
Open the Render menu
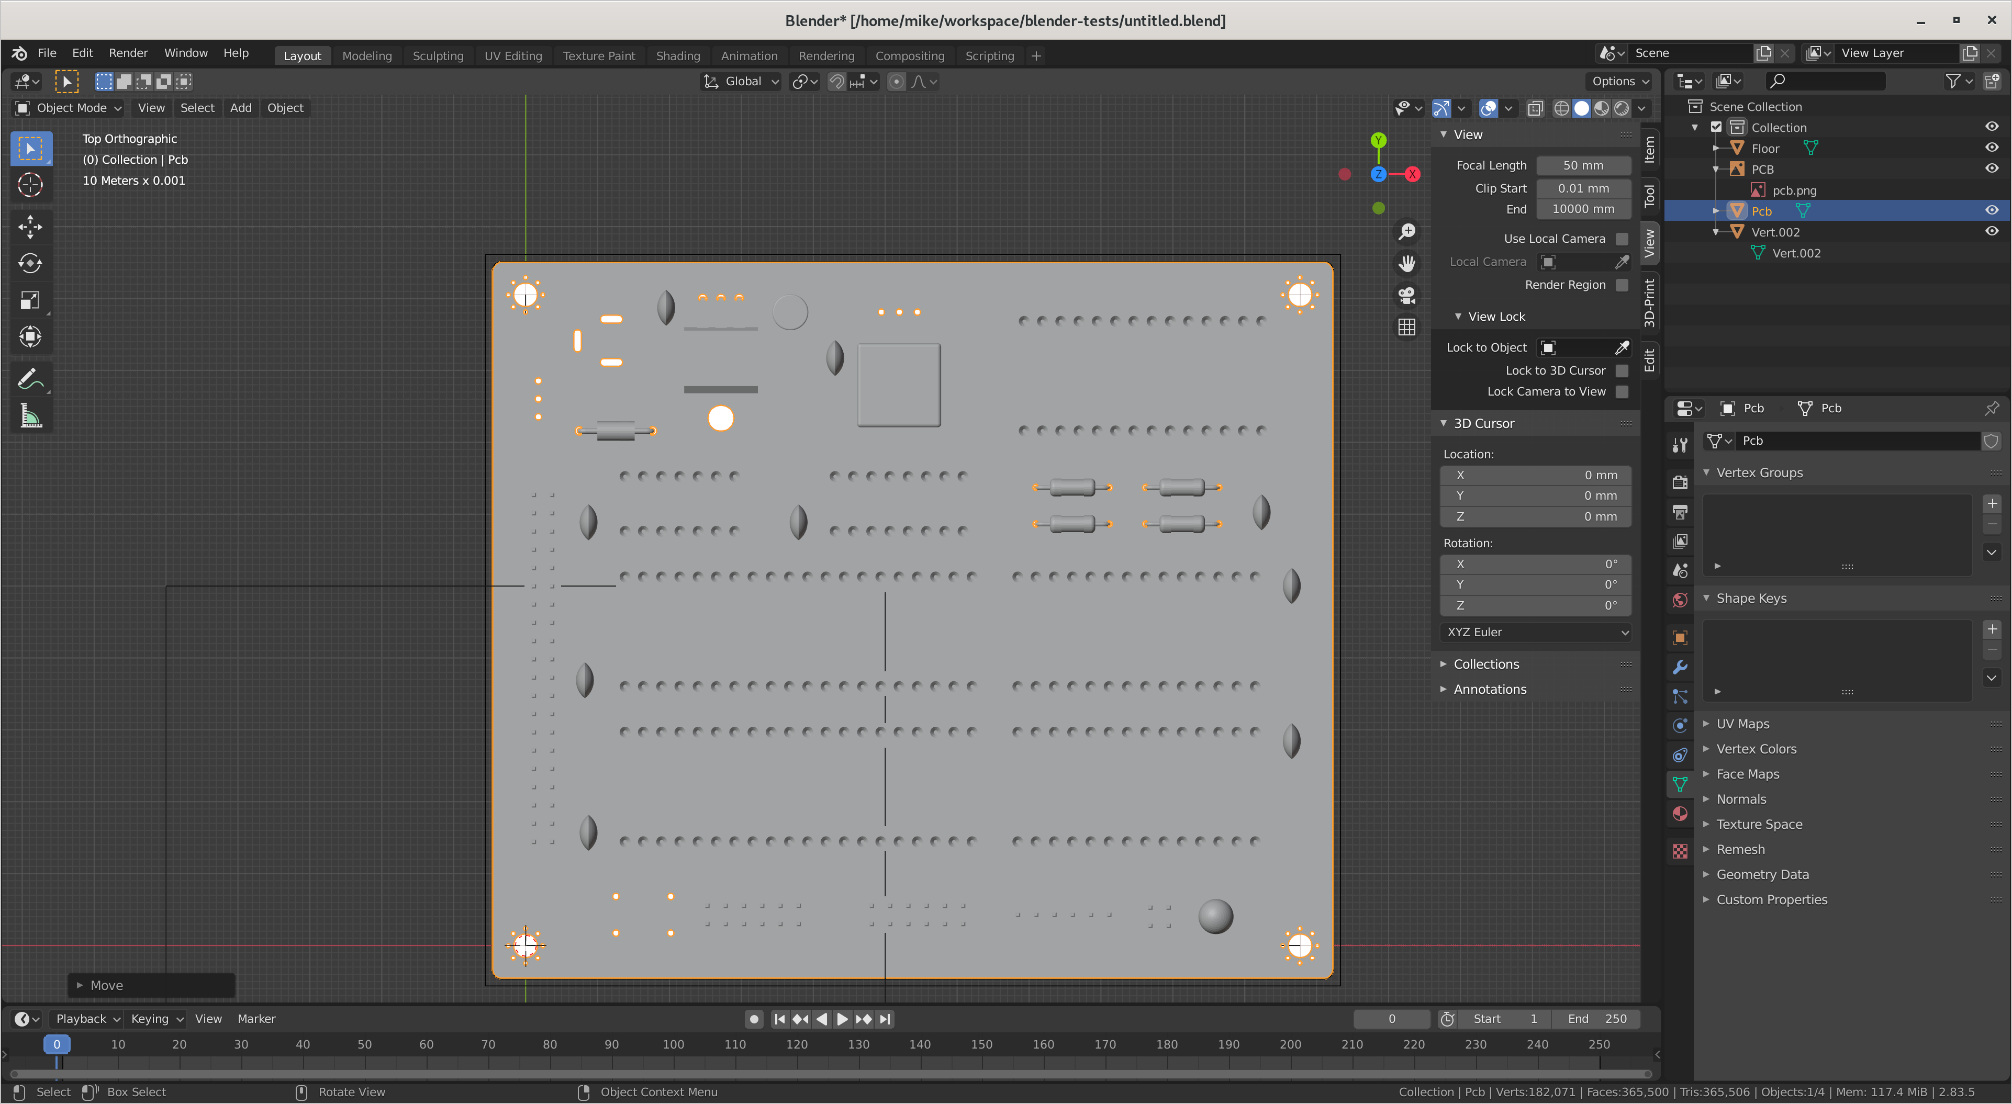pyautogui.click(x=128, y=53)
